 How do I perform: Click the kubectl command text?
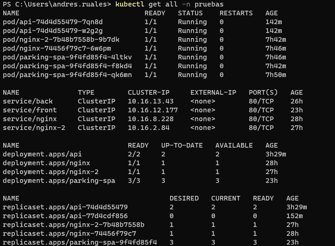click(129, 4)
